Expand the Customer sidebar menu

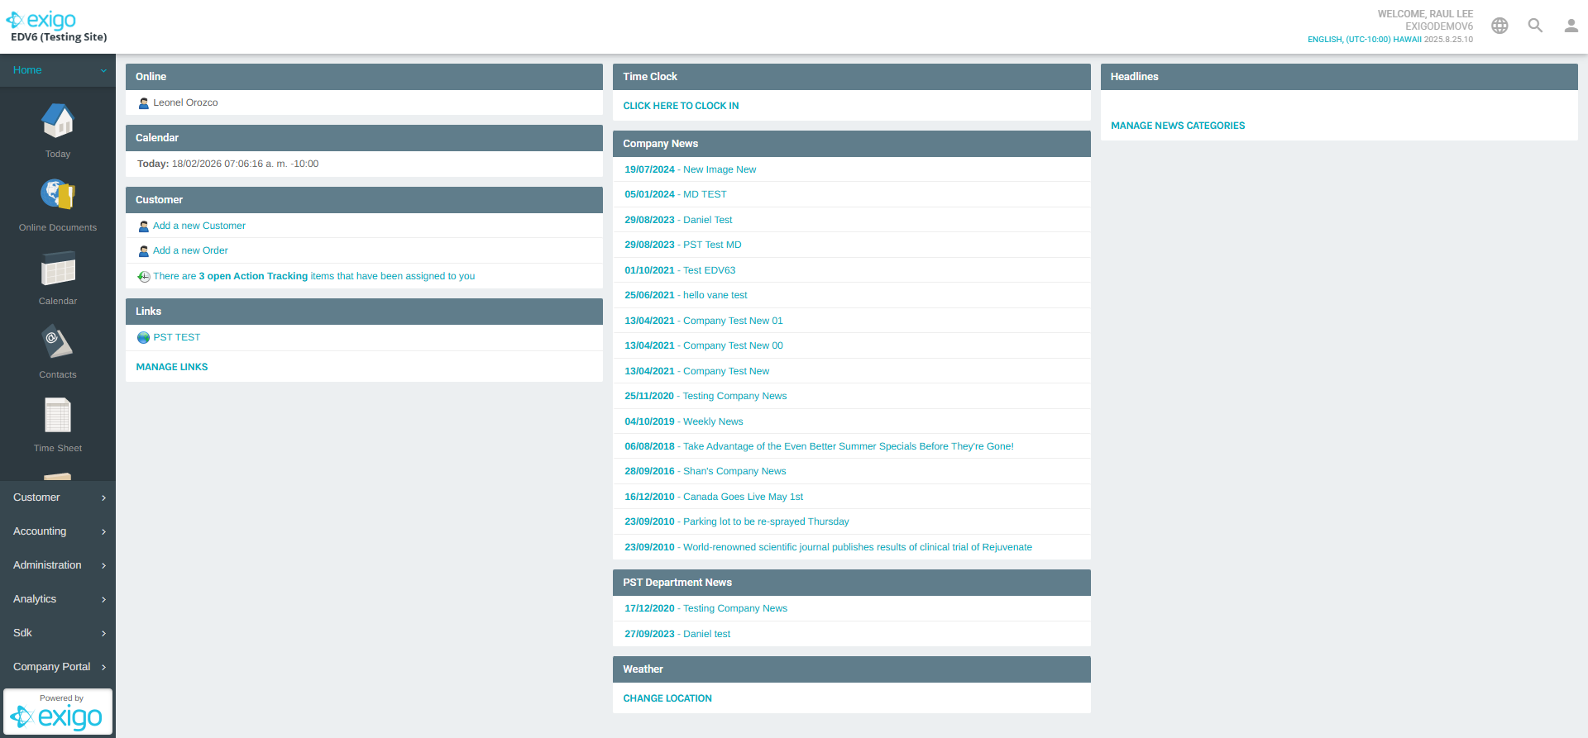[58, 498]
